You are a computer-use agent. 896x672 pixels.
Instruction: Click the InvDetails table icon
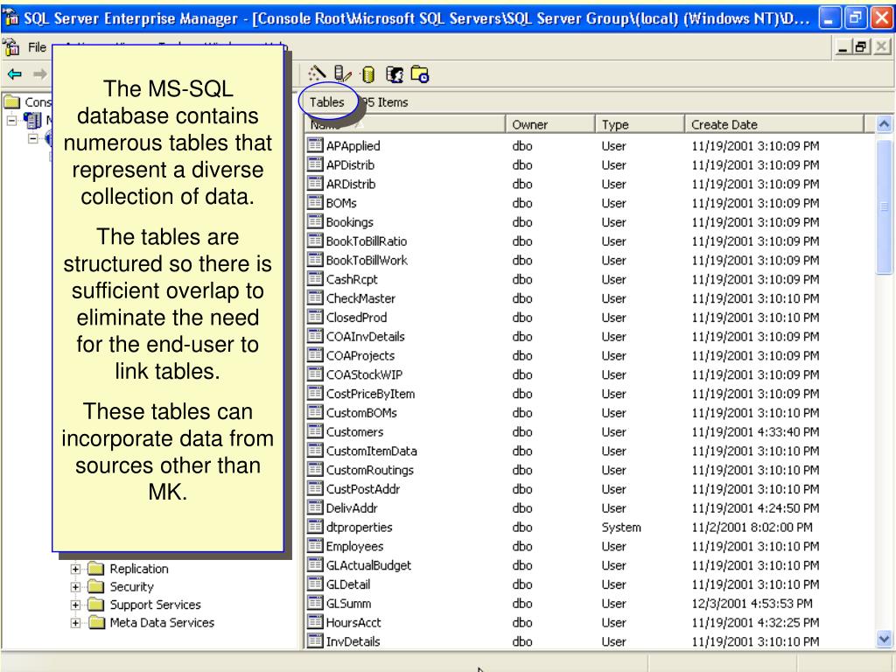[315, 641]
